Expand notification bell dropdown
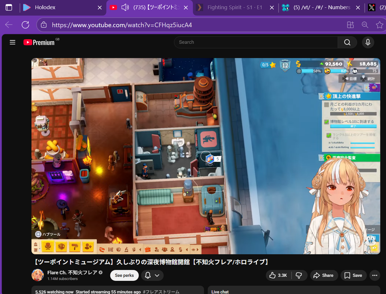The image size is (386, 294). click(152, 275)
